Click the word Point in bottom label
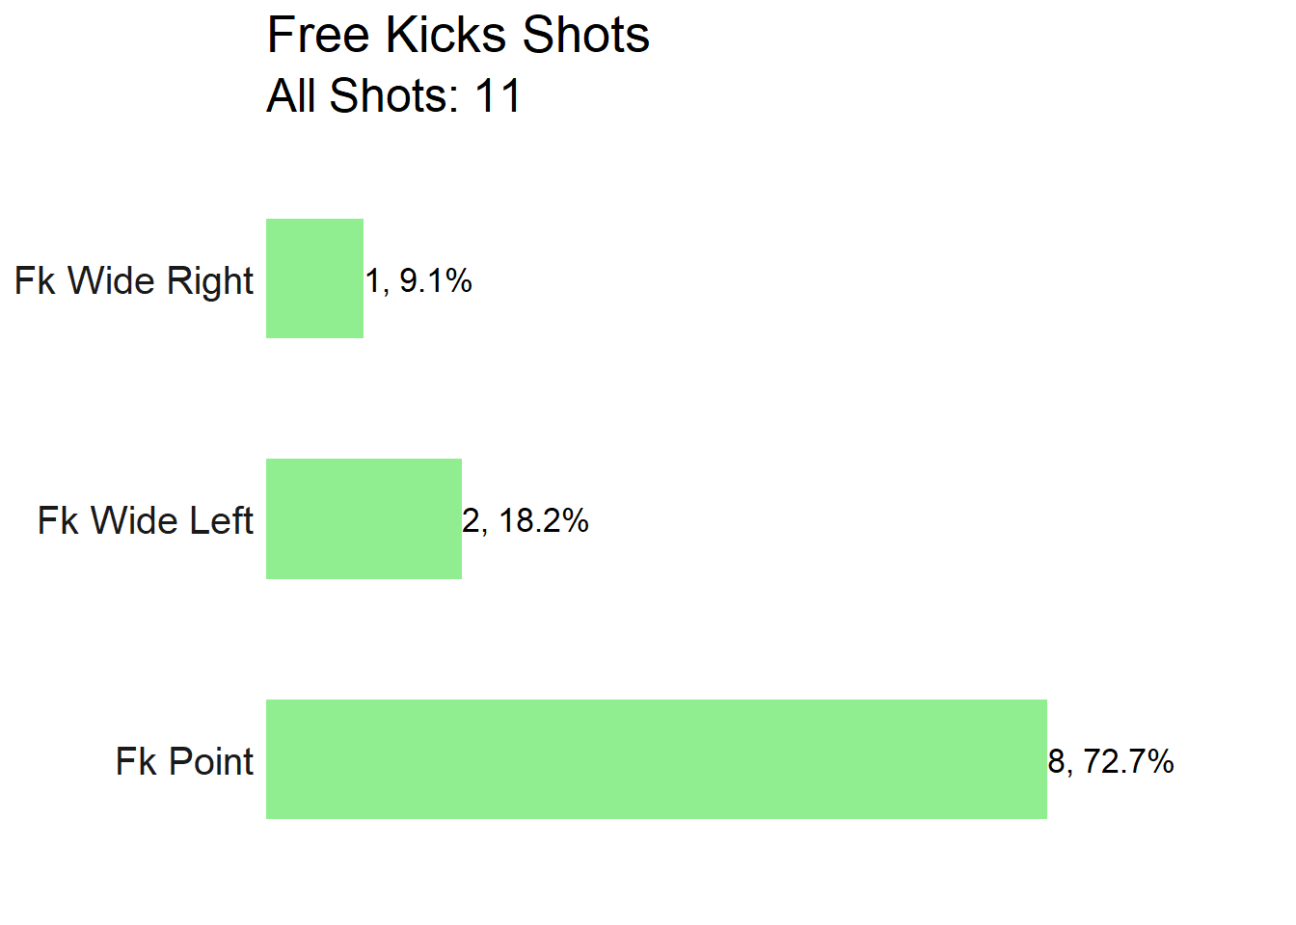The height and width of the screenshot is (925, 1296). pos(211,761)
